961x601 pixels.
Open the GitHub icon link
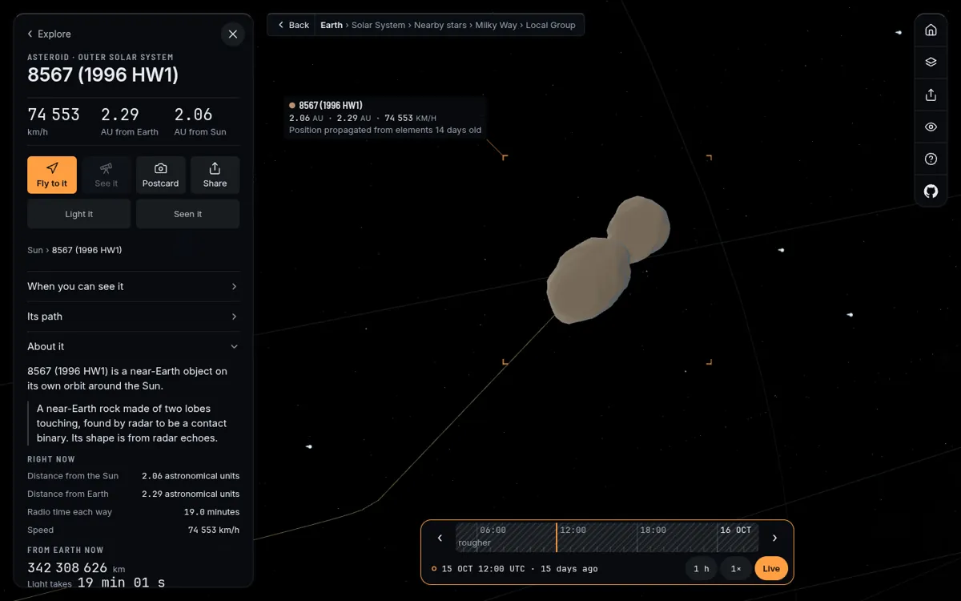[x=931, y=191]
